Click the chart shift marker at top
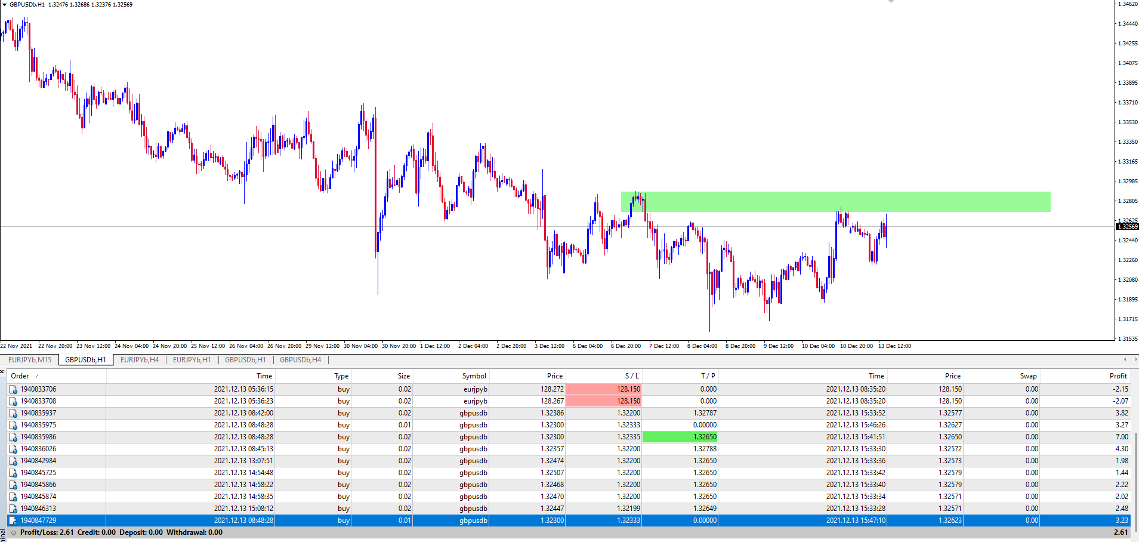 pos(891,2)
